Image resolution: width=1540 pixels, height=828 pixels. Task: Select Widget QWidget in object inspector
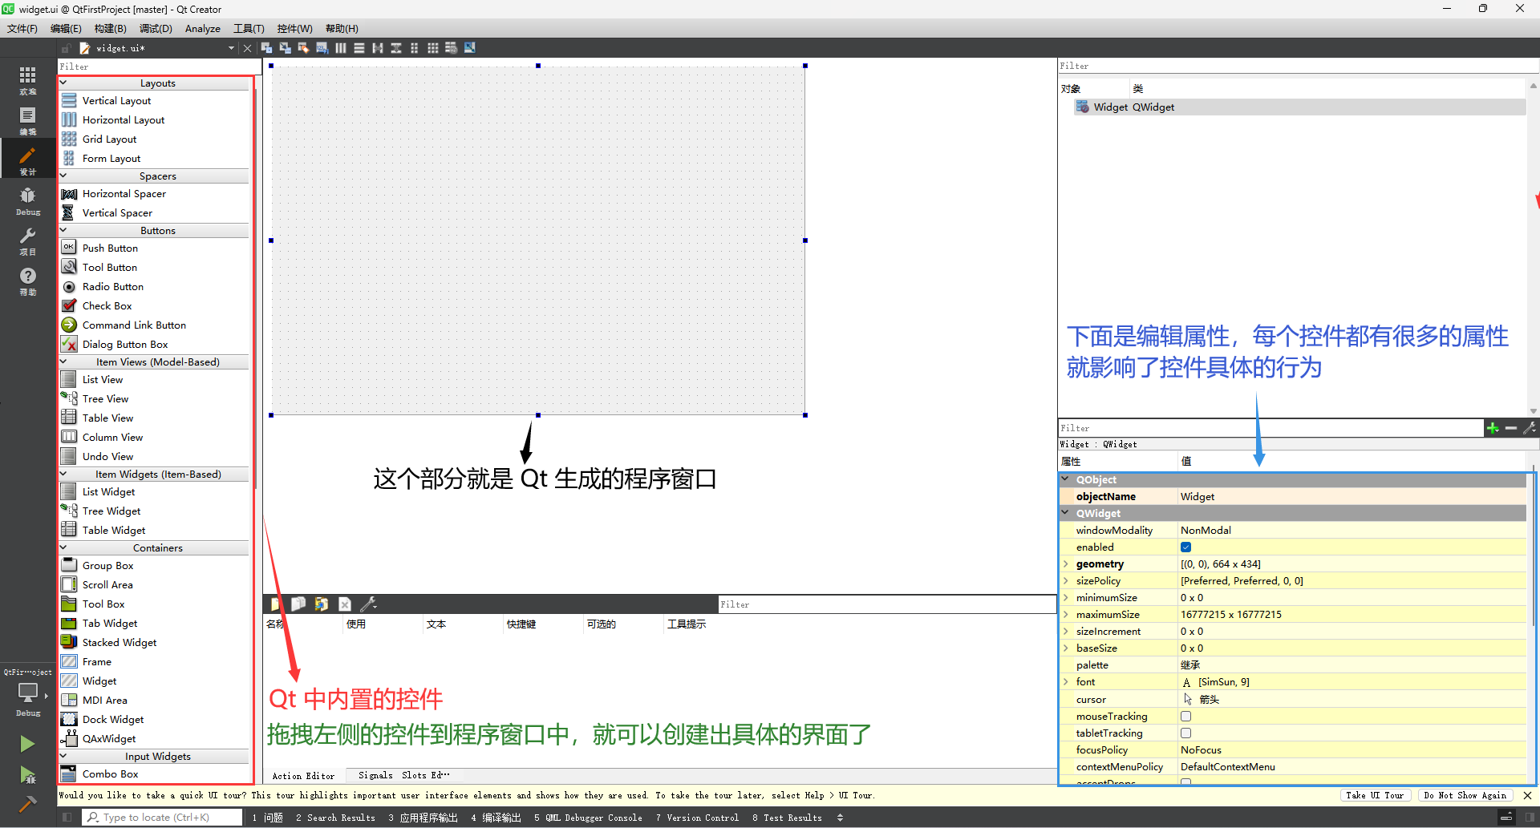(1299, 107)
